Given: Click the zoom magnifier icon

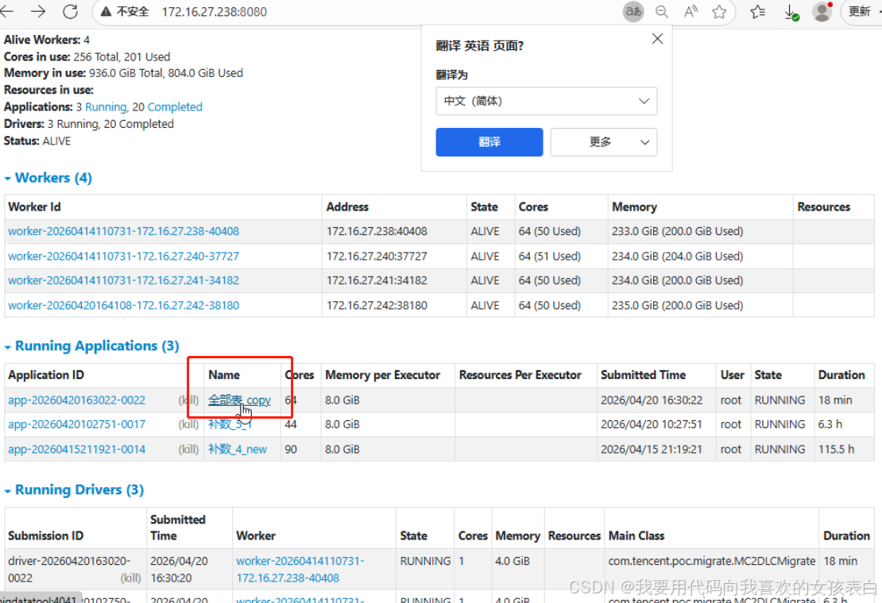Looking at the screenshot, I should pyautogui.click(x=661, y=11).
